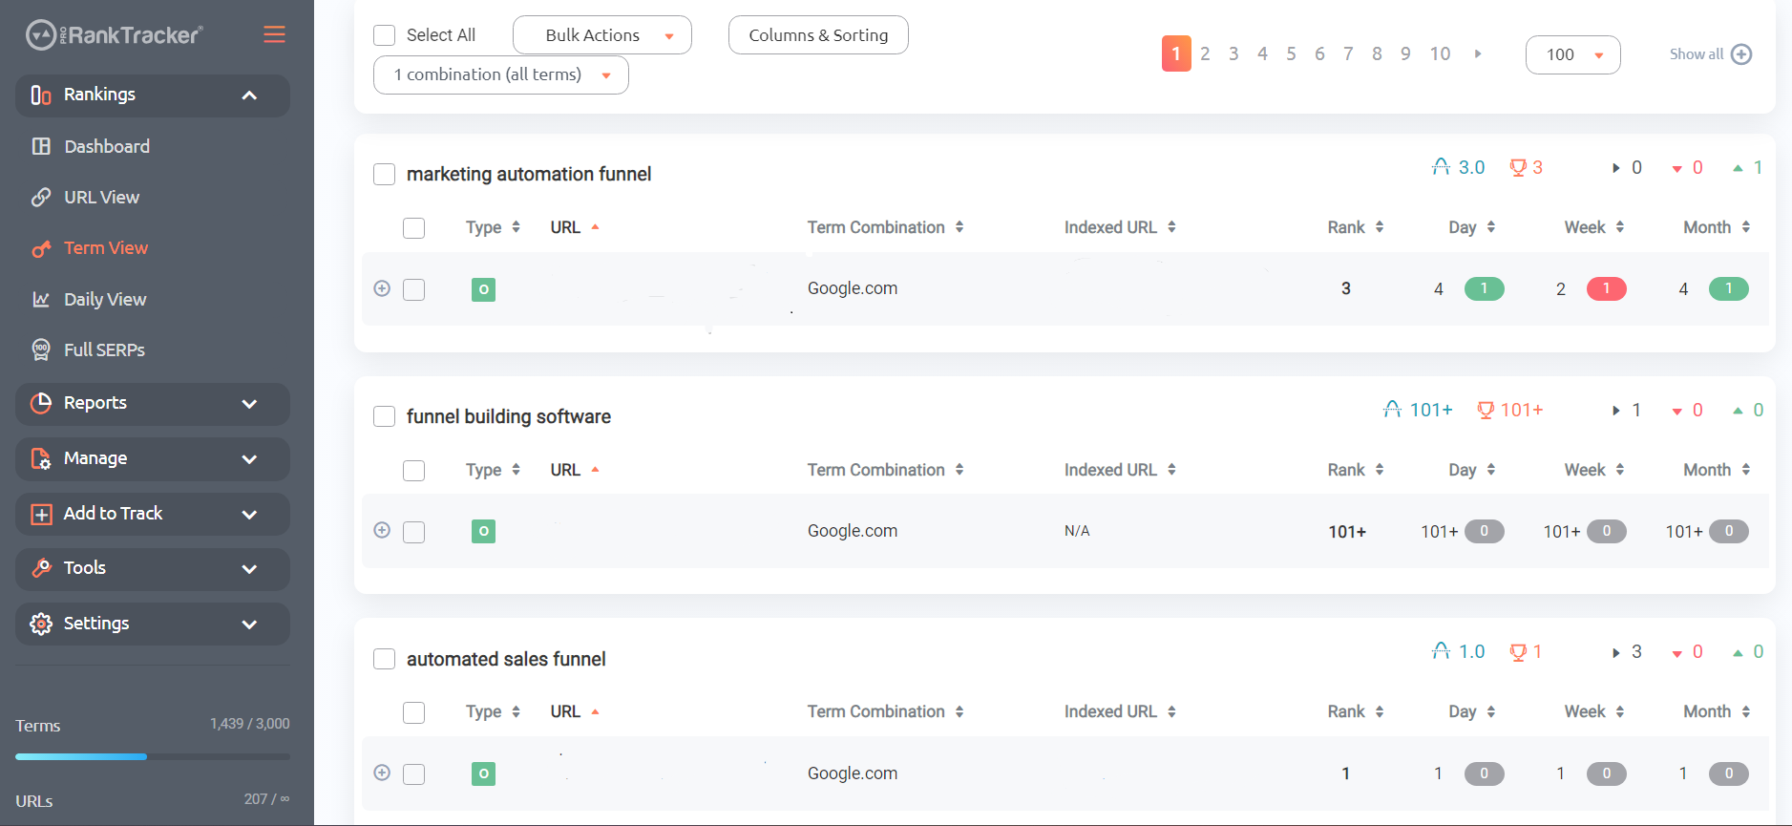The image size is (1792, 826).
Task: Click the URL View link icon
Action: [x=41, y=197]
